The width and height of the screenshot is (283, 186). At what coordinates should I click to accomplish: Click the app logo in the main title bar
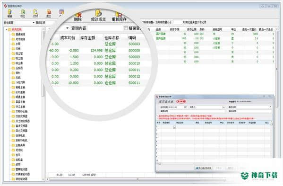5,6
